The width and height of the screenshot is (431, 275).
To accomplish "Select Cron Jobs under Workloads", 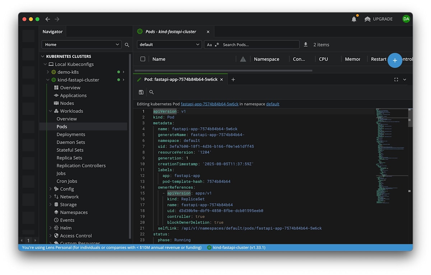I will [67, 181].
